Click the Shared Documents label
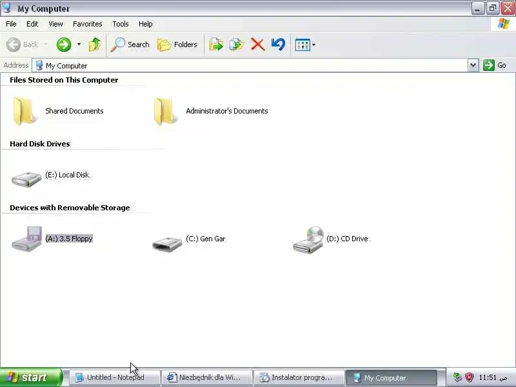Viewport: 516px width, 387px height. (74, 111)
